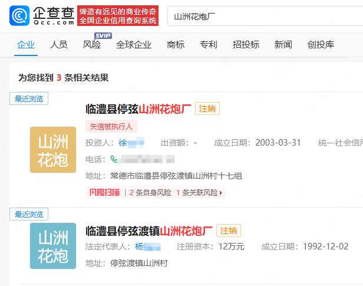Open company 临澧县停弦山洲花炮厂
Viewport: 363px width, 286px height.
tap(138, 109)
